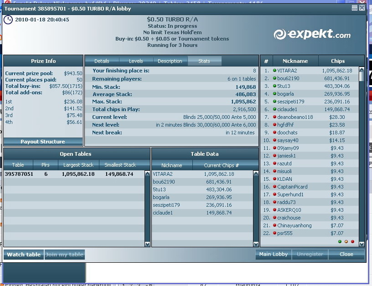Screen dimensions: 372x286
Task: Click the player ranking scrollbar down arrow
Action: (362, 244)
